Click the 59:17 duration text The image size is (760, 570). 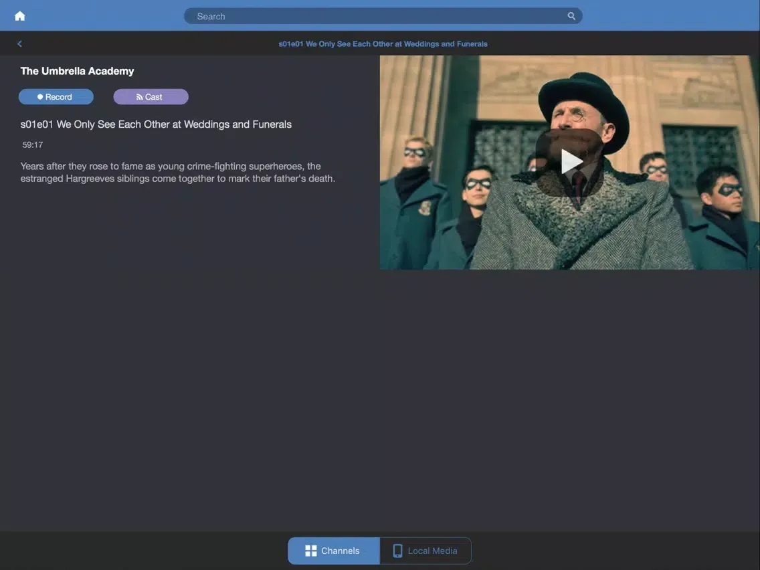point(33,145)
